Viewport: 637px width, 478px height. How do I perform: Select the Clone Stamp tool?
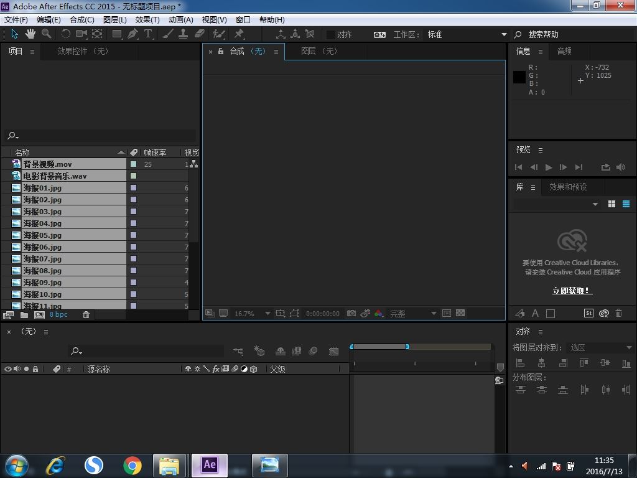[184, 34]
